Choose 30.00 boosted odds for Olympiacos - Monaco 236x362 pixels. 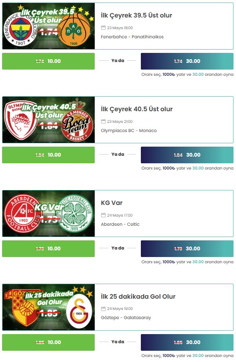point(187,155)
